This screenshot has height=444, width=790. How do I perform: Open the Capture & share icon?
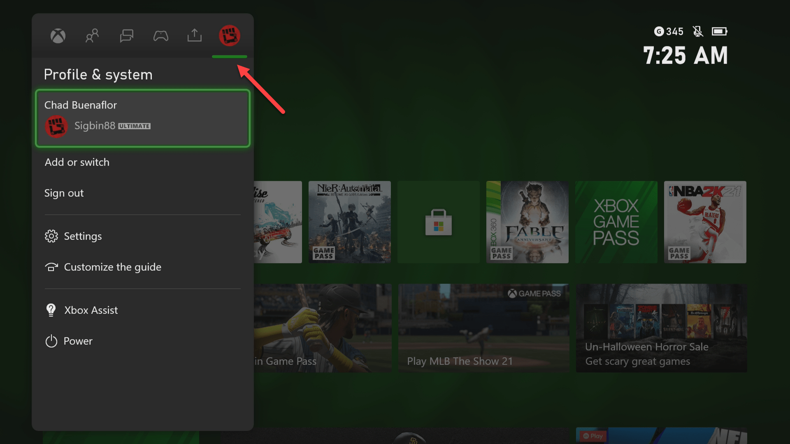click(x=194, y=36)
